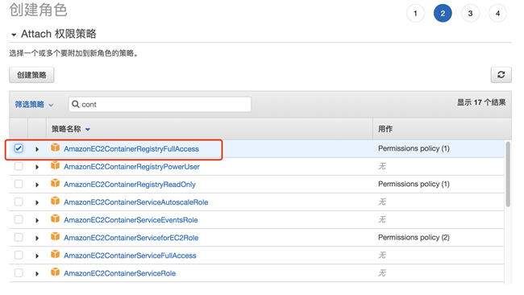This screenshot has height=295, width=524.
Task: Click the policy search field containing cont
Action: (x=160, y=104)
